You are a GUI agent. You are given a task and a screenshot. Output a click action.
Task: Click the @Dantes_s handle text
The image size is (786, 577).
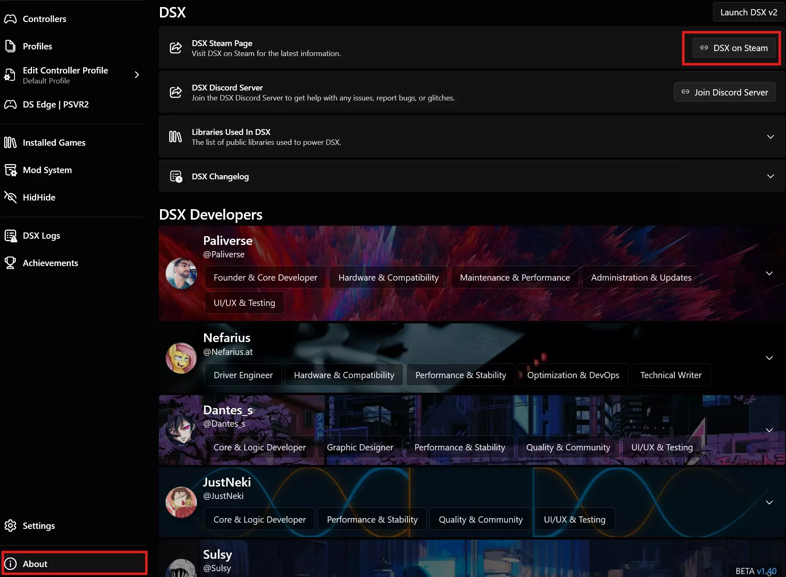[x=224, y=423]
